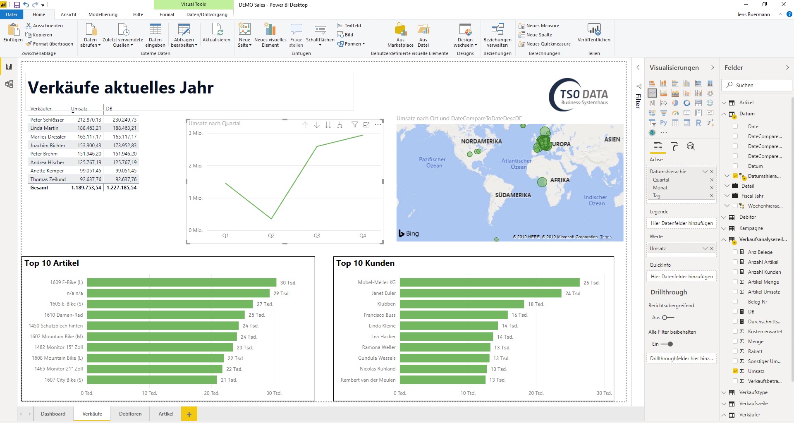Image resolution: width=794 pixels, height=423 pixels.
Task: Click the focus mode icon on line chart
Action: [x=366, y=125]
